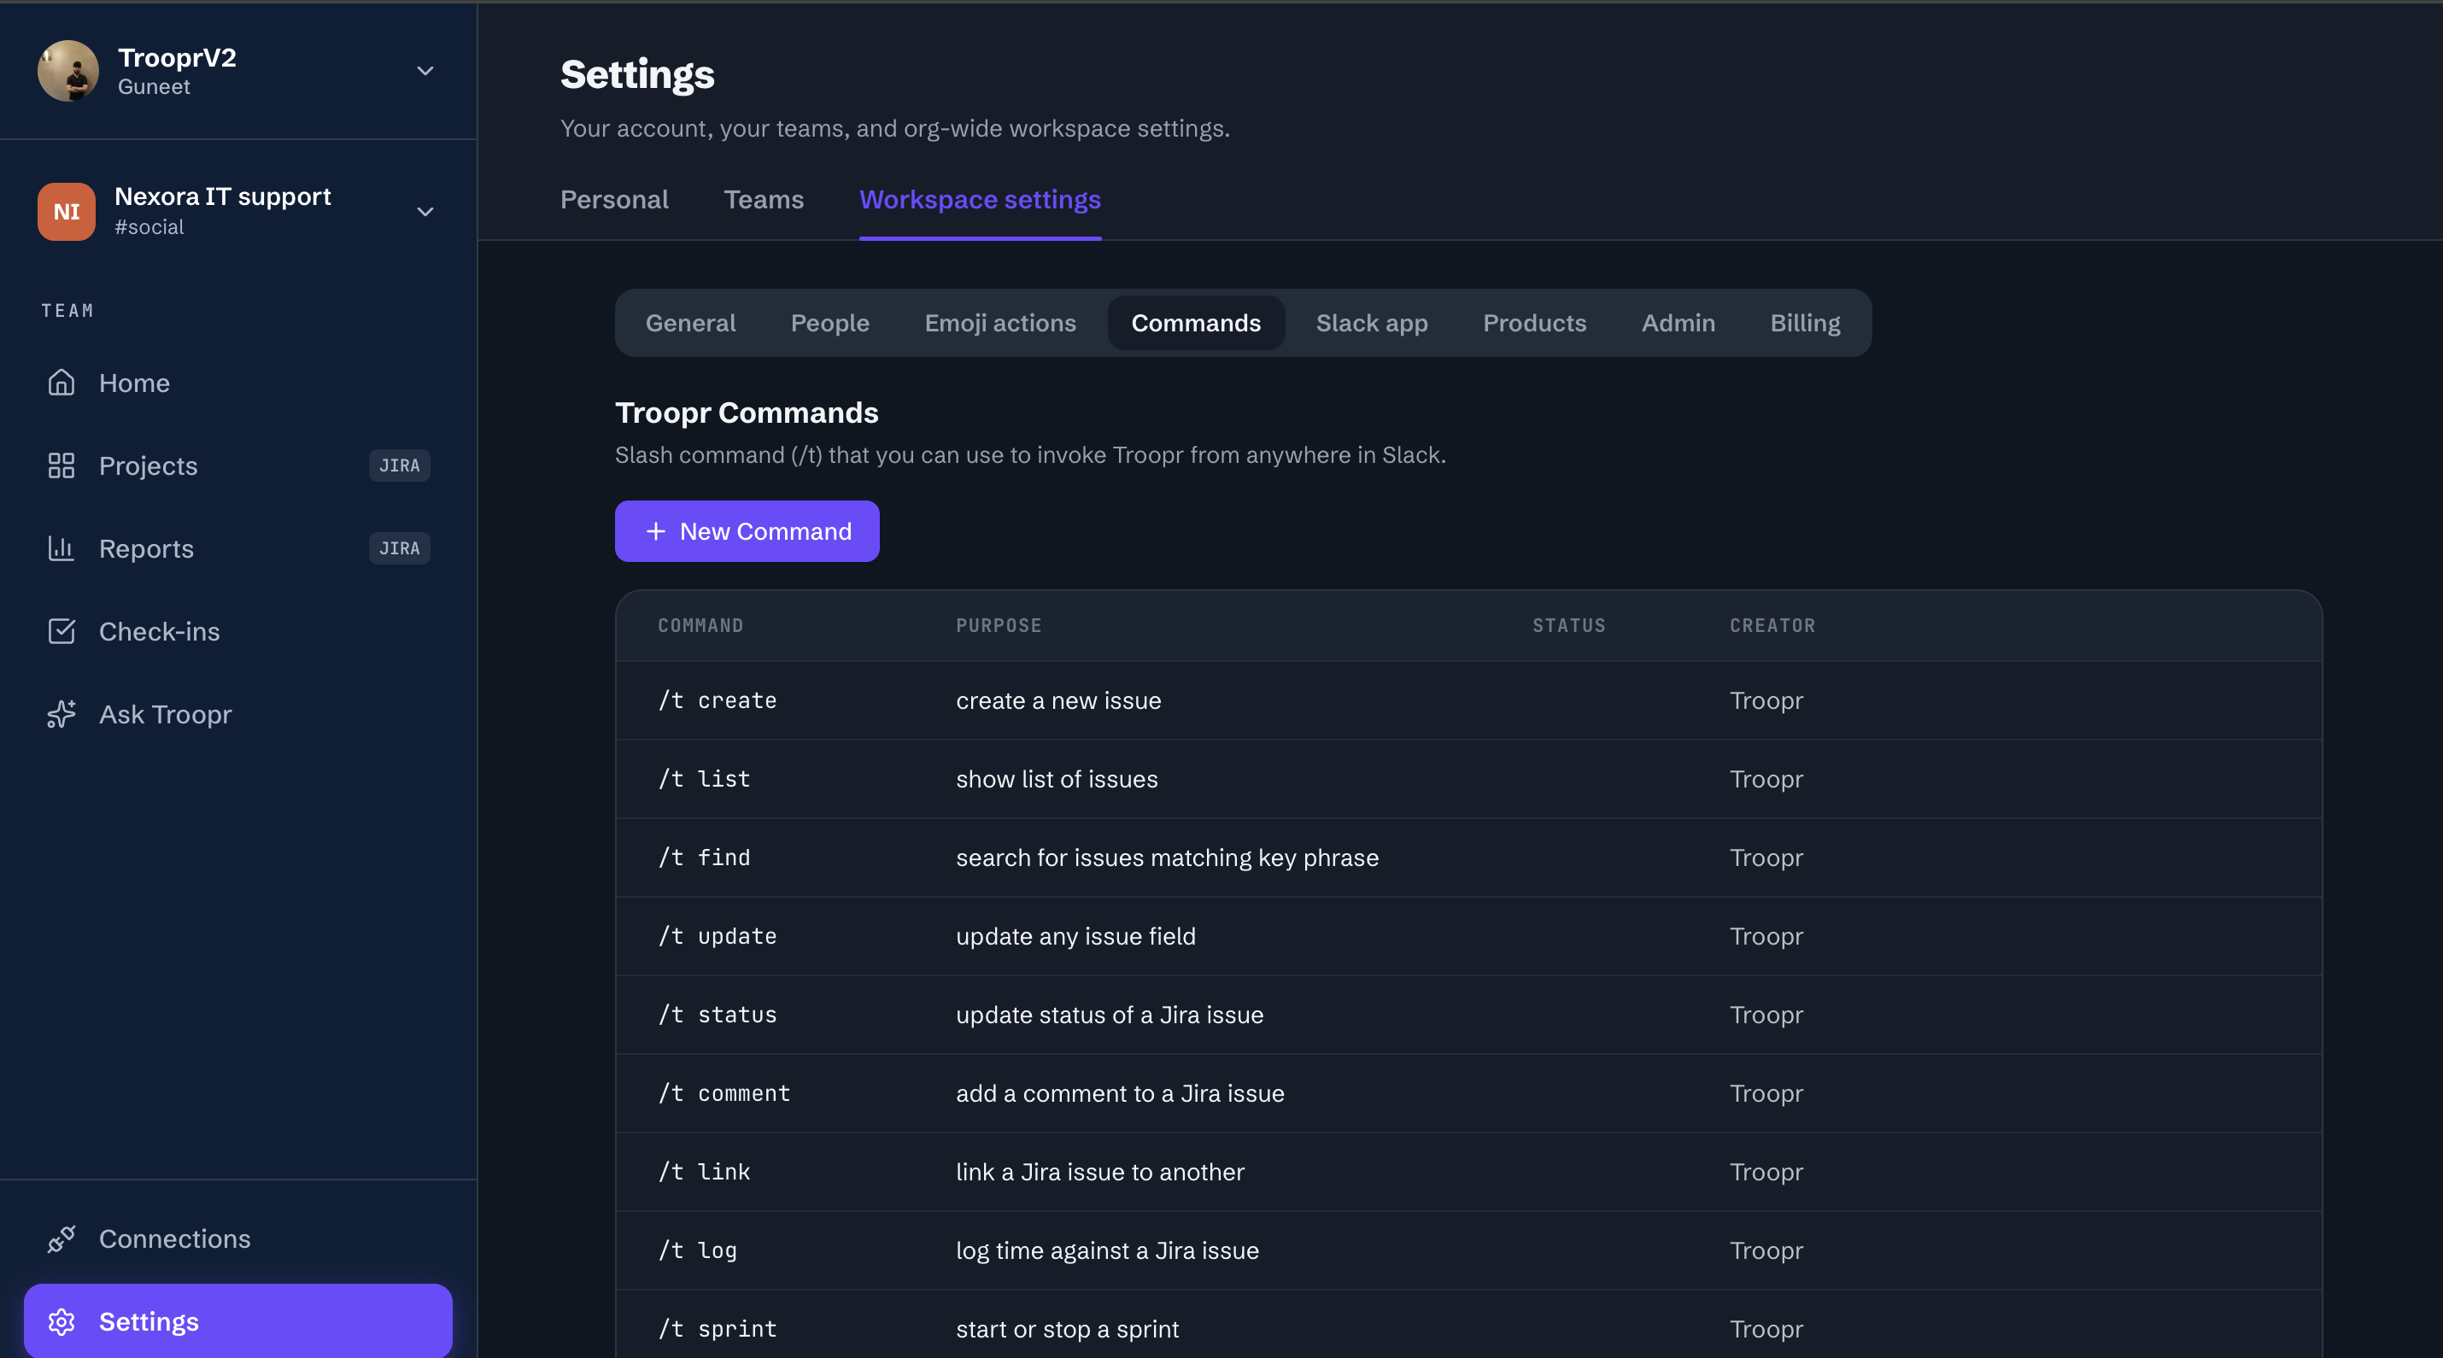Open the Products sub-tab
The width and height of the screenshot is (2443, 1358).
1534,323
